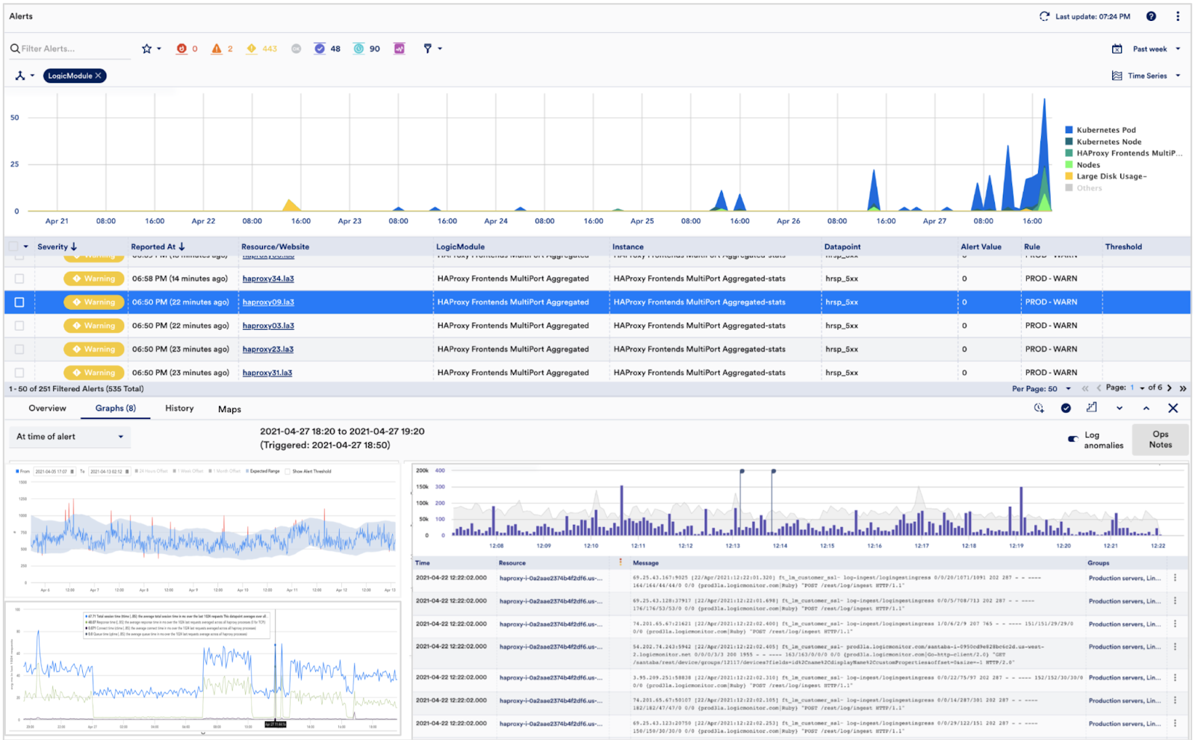Open the help question mark icon
Image resolution: width=1195 pixels, height=740 pixels.
click(1151, 16)
